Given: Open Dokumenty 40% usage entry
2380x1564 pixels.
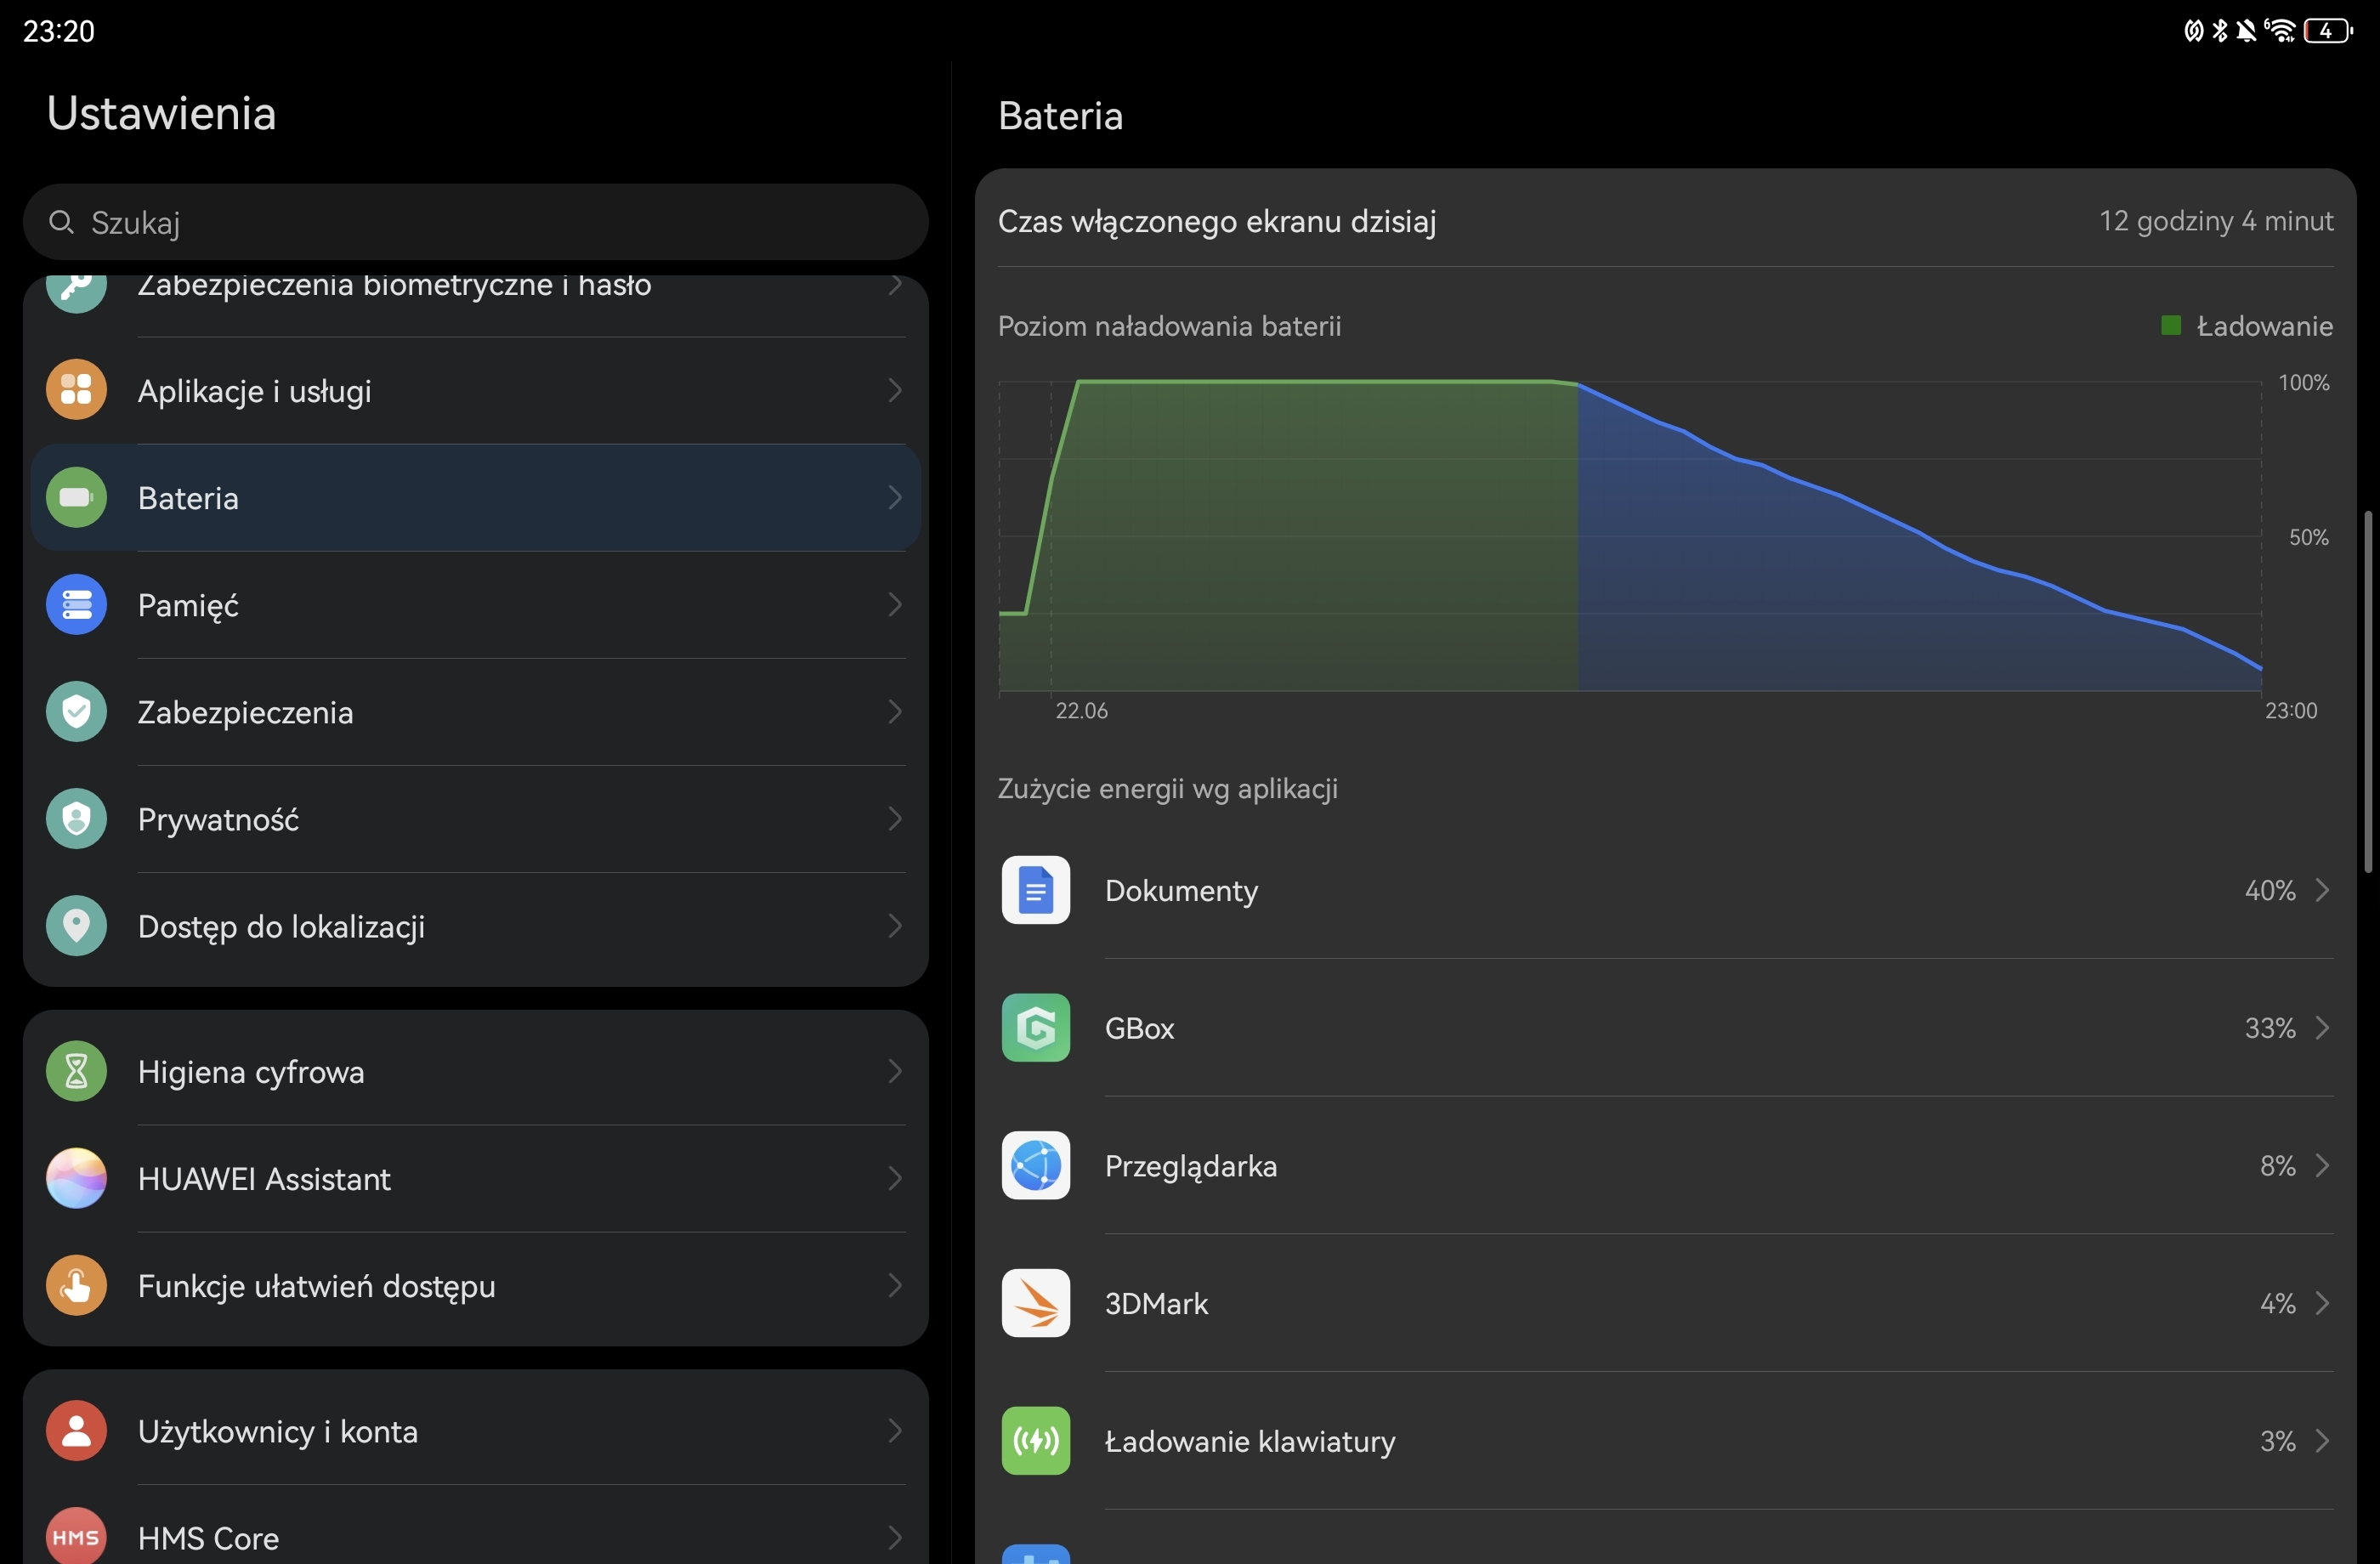Looking at the screenshot, I should click(x=1665, y=890).
